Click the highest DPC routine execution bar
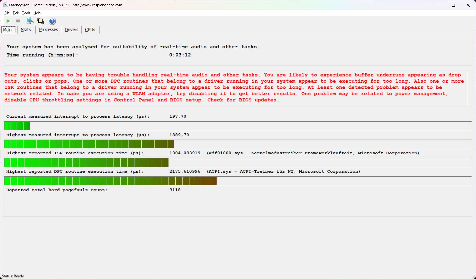The width and height of the screenshot is (476, 279). (x=110, y=181)
